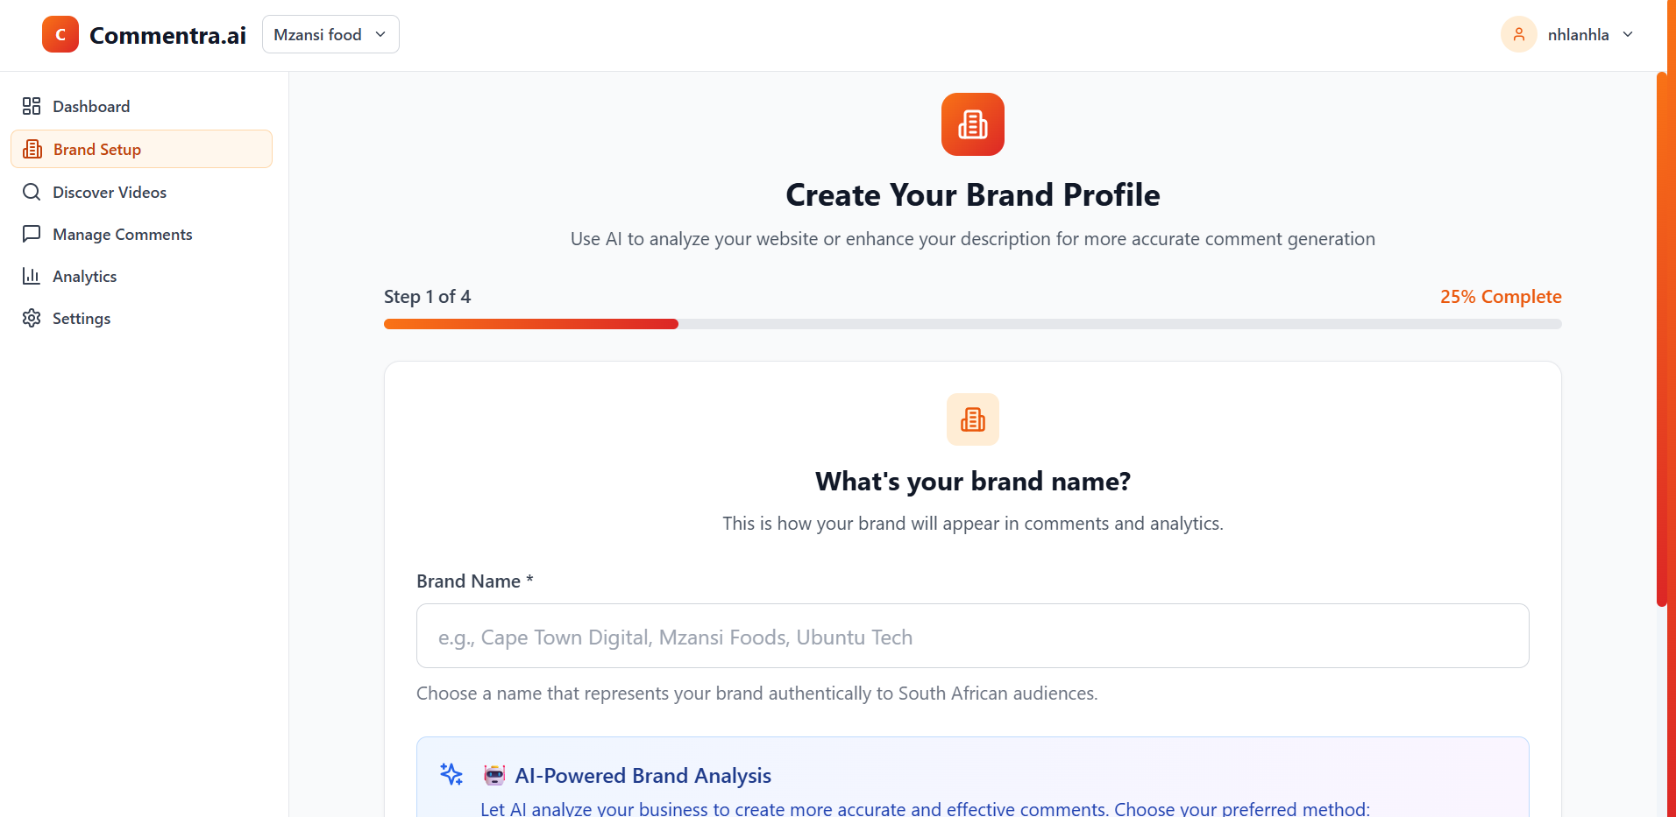Click the nhlanhla username text
This screenshot has height=817, width=1676.
click(x=1578, y=35)
